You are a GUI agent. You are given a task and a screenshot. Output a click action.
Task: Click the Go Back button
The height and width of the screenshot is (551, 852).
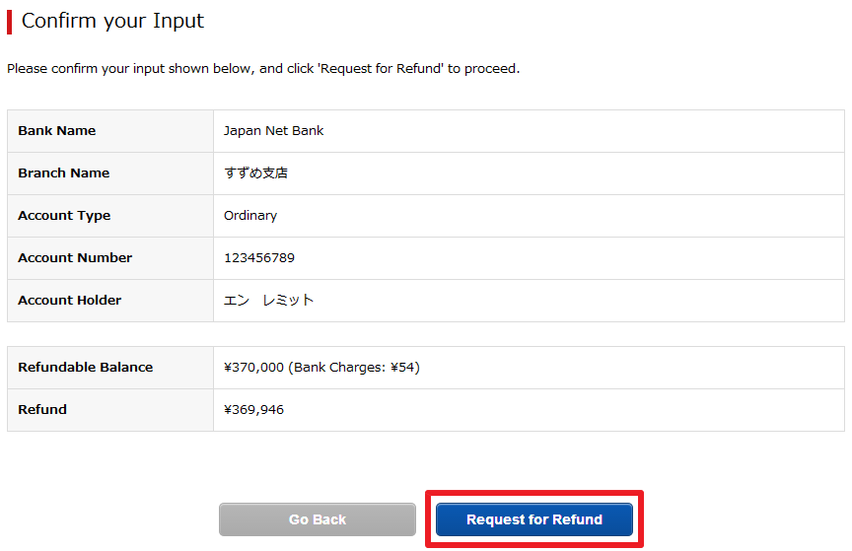[318, 519]
